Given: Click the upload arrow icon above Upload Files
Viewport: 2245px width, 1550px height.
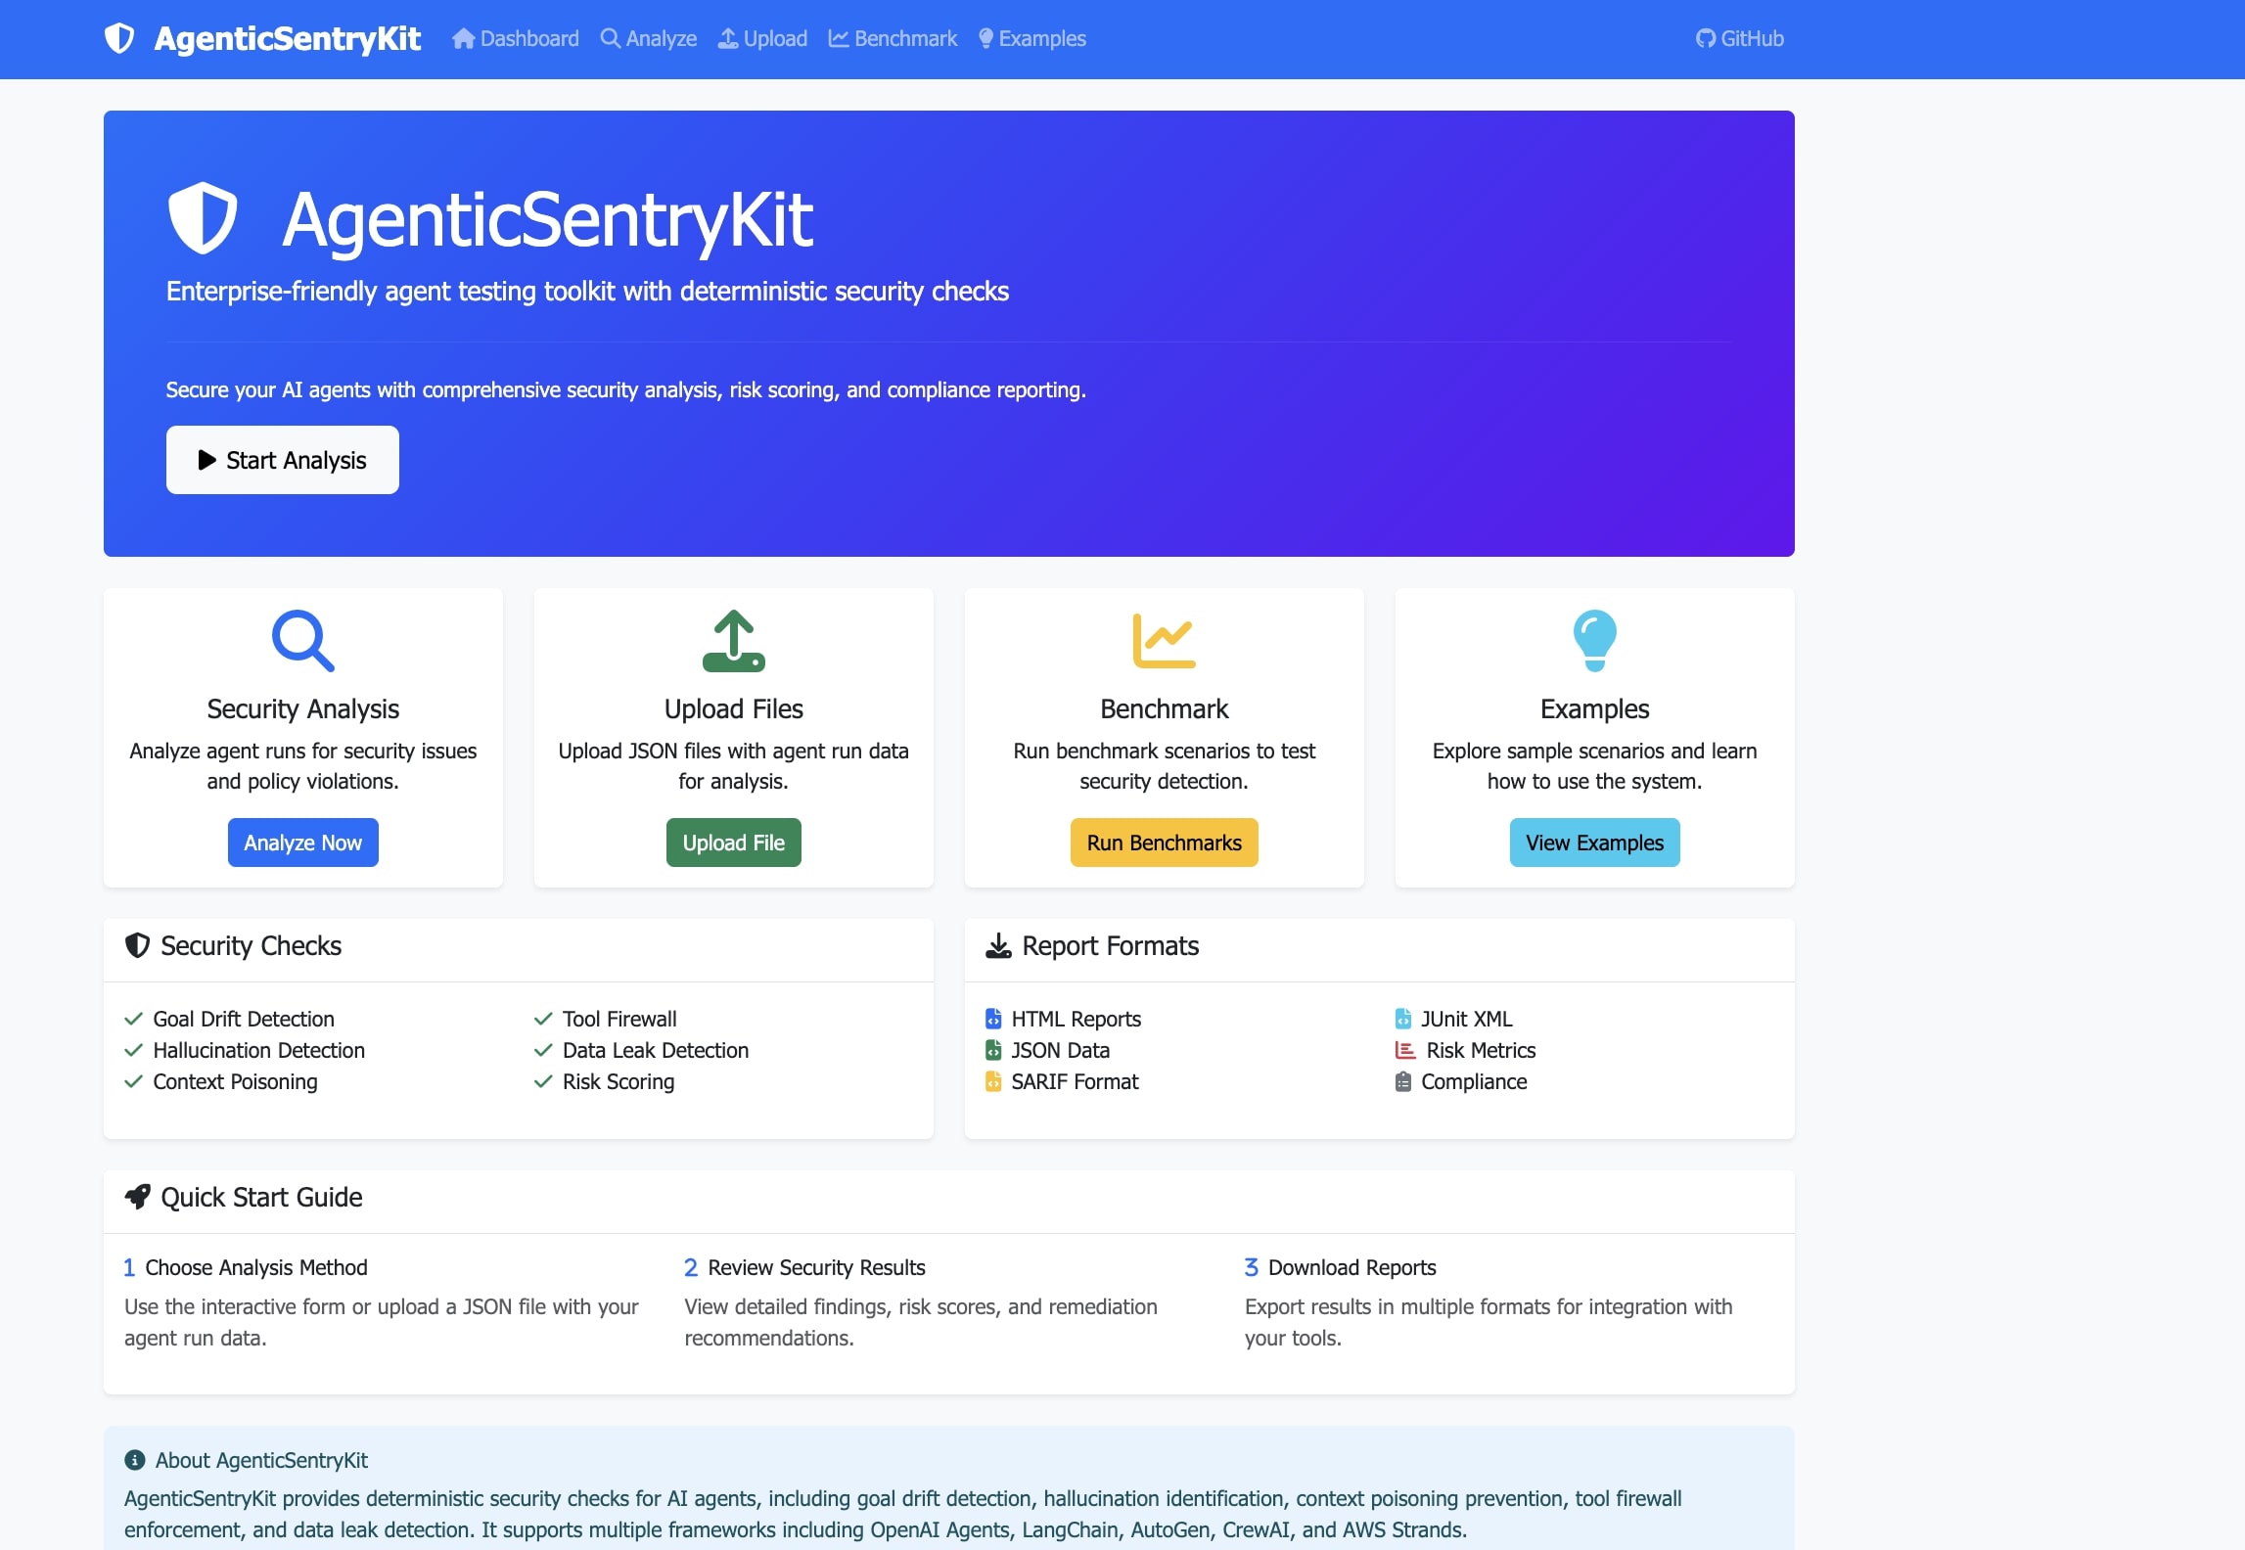Looking at the screenshot, I should coord(733,641).
